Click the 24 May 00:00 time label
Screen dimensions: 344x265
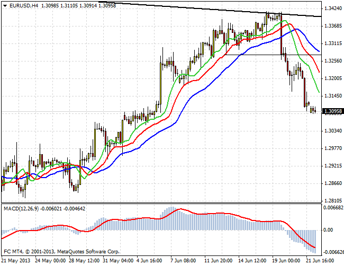(50, 261)
